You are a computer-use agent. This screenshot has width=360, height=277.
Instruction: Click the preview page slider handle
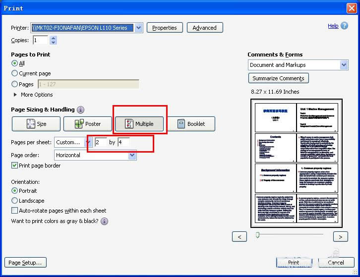[257, 235]
